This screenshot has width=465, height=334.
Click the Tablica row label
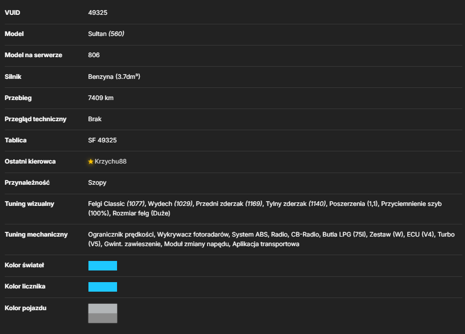click(16, 140)
